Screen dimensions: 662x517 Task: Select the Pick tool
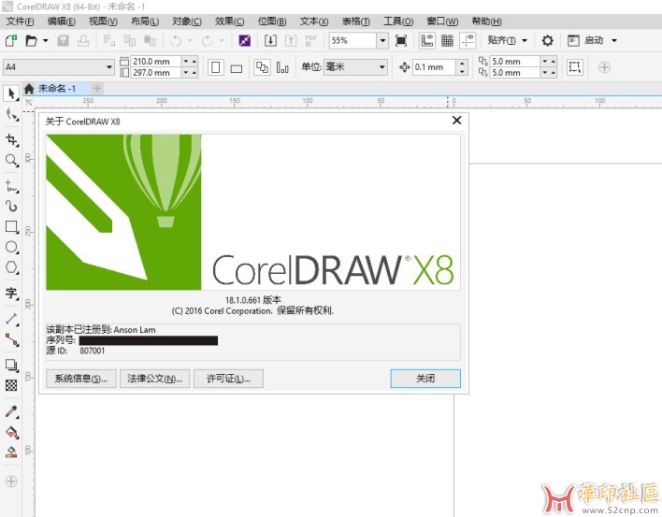11,93
